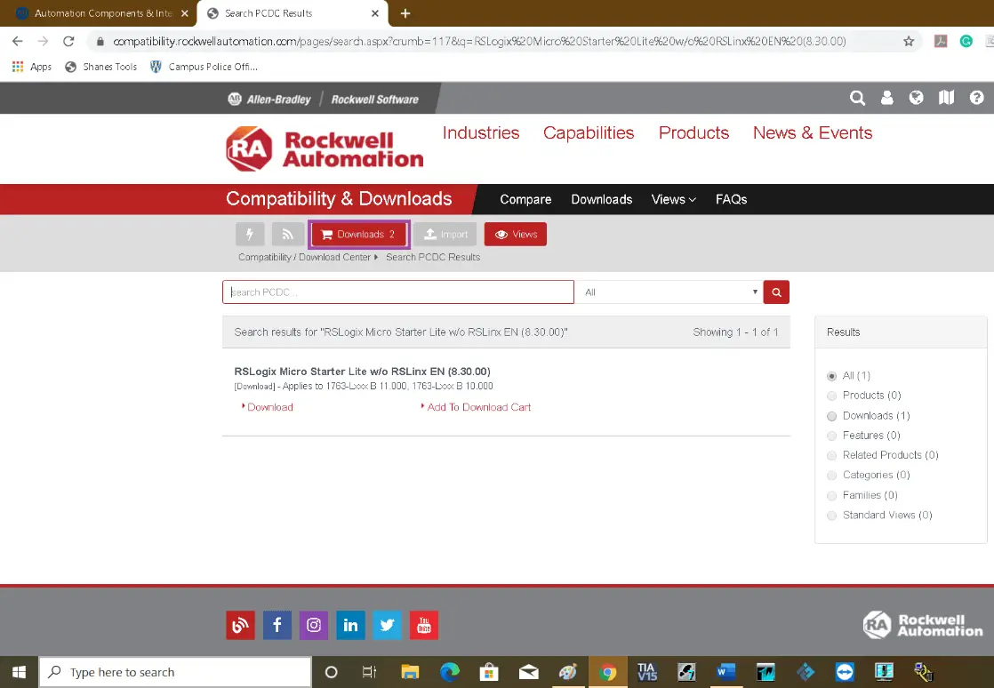994x688 pixels.
Task: Click the red Views eye button
Action: click(516, 235)
